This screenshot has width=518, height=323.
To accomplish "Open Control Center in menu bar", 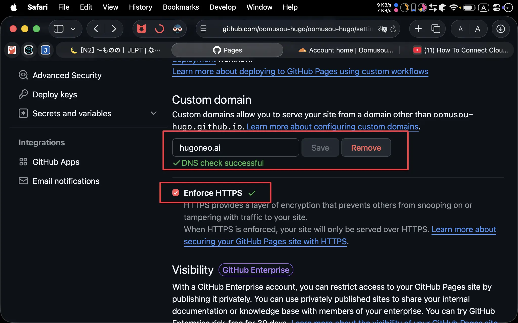I will (x=497, y=7).
